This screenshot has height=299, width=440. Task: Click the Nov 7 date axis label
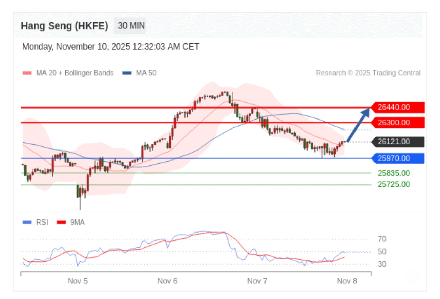[x=257, y=281]
